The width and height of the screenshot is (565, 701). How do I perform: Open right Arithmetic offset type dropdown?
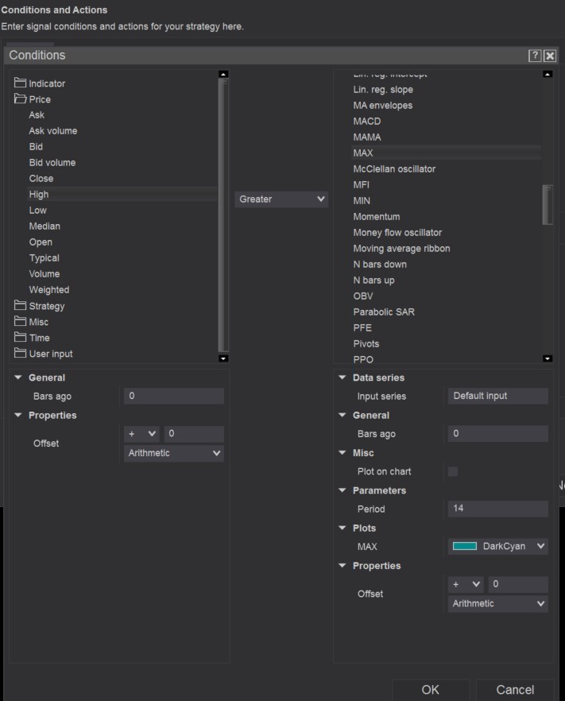[x=498, y=603]
